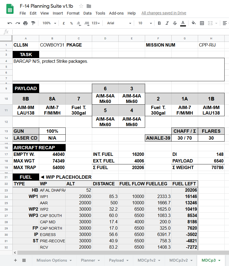Open the 100% zoom dropdown

[49, 23]
